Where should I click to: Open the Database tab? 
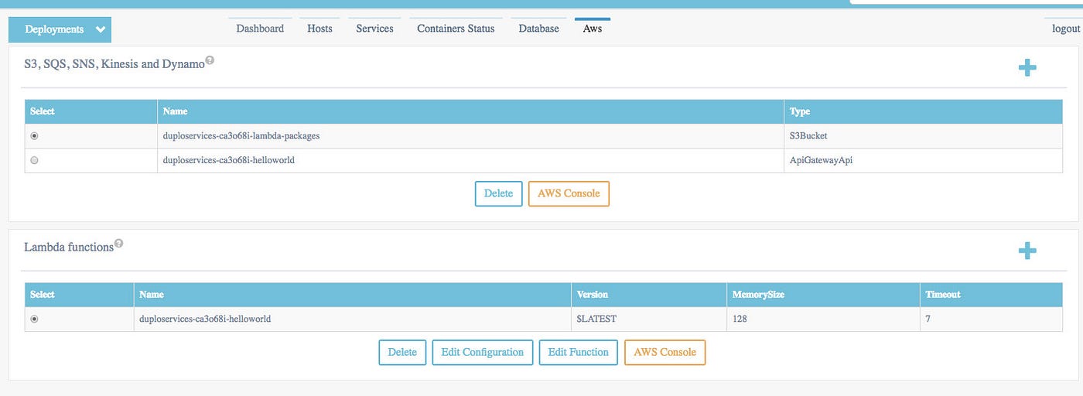coord(538,29)
